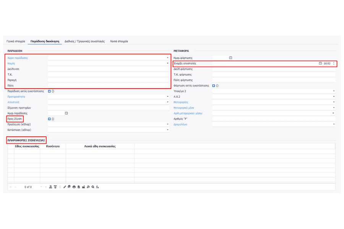The width and height of the screenshot is (344, 229).
Task: Click into the Σήμανση πρατηρίων field
Action: (109, 108)
